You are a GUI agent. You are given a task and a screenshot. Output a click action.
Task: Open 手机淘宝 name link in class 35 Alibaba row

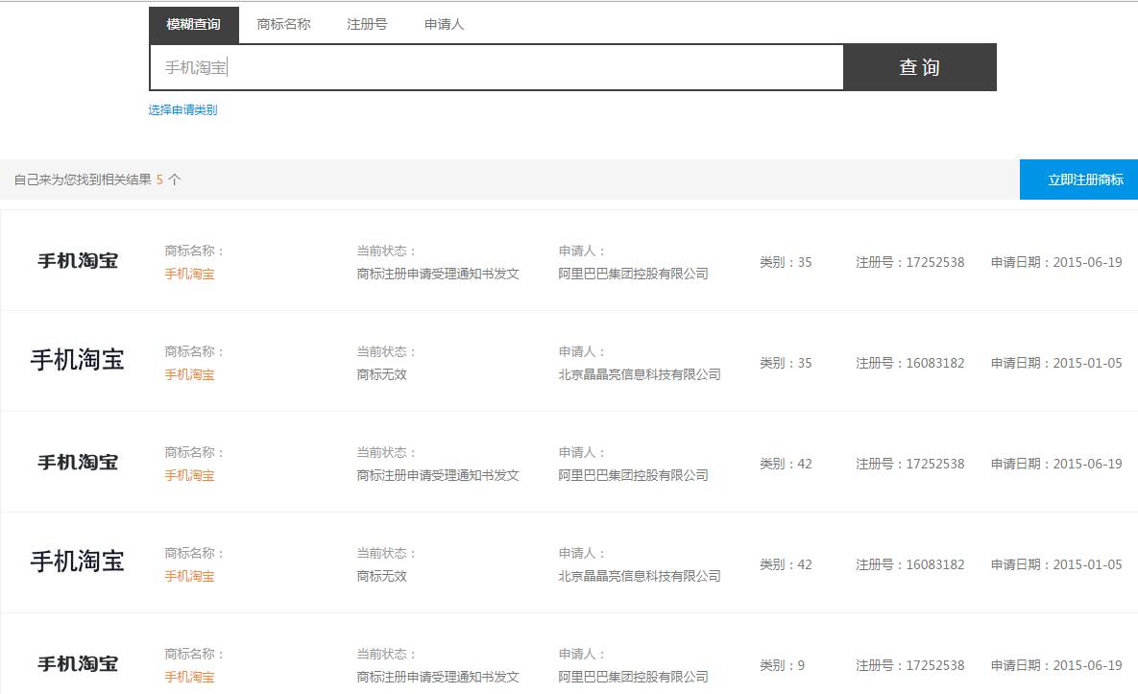tap(189, 275)
